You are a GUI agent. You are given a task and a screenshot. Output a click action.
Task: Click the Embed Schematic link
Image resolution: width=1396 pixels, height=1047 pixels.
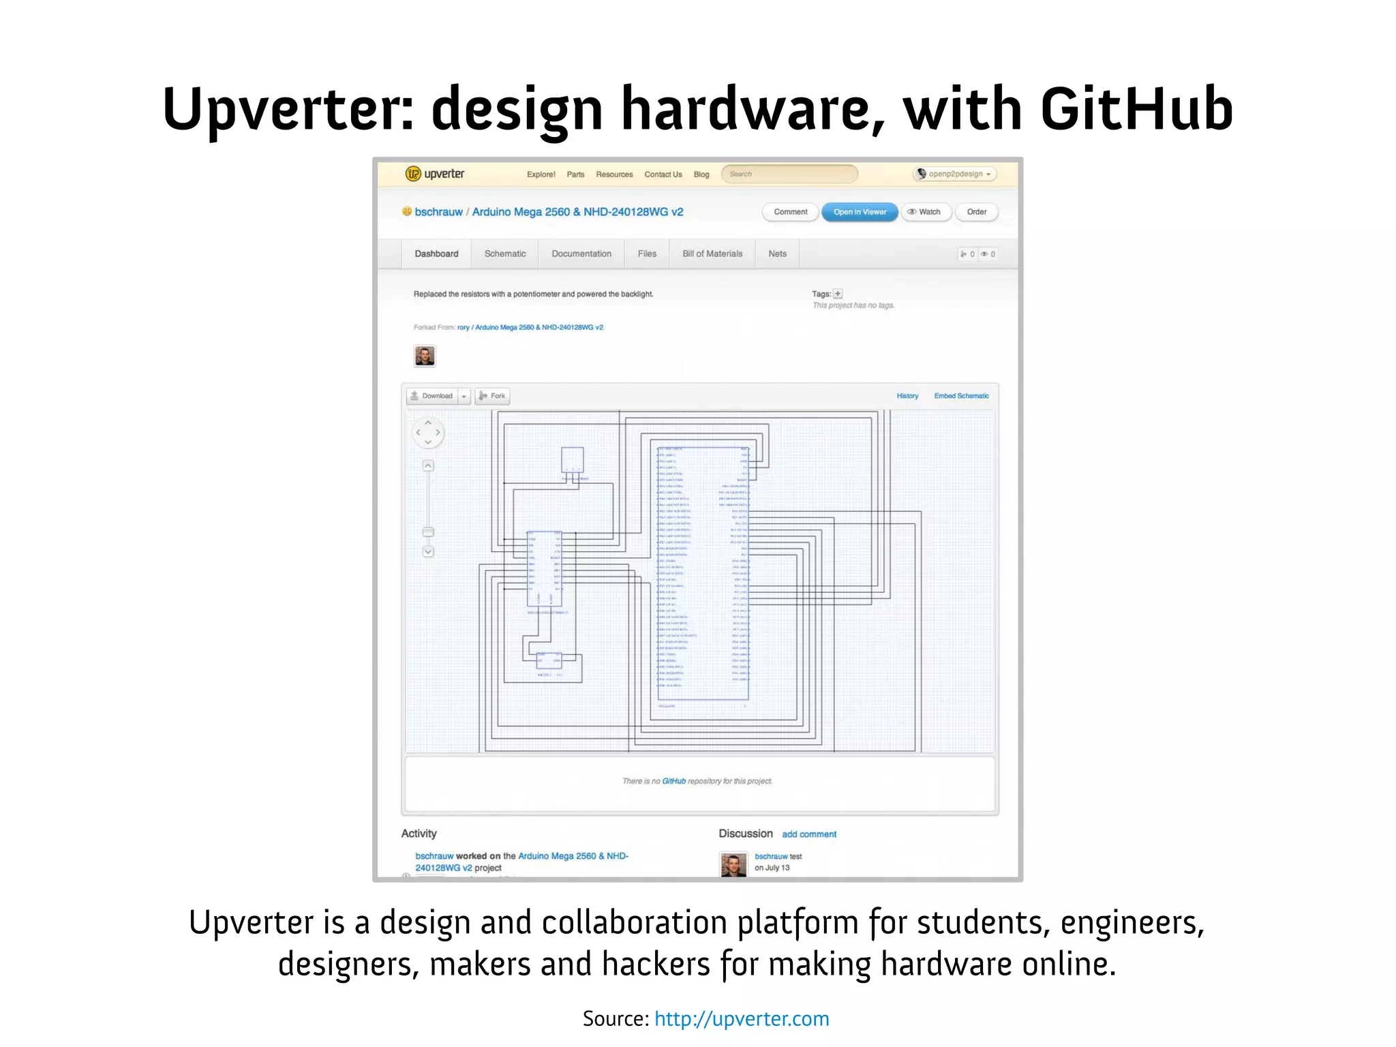click(x=961, y=396)
